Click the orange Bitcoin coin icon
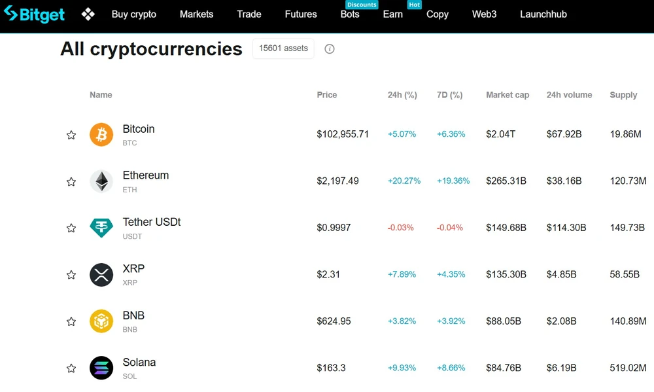 click(101, 135)
